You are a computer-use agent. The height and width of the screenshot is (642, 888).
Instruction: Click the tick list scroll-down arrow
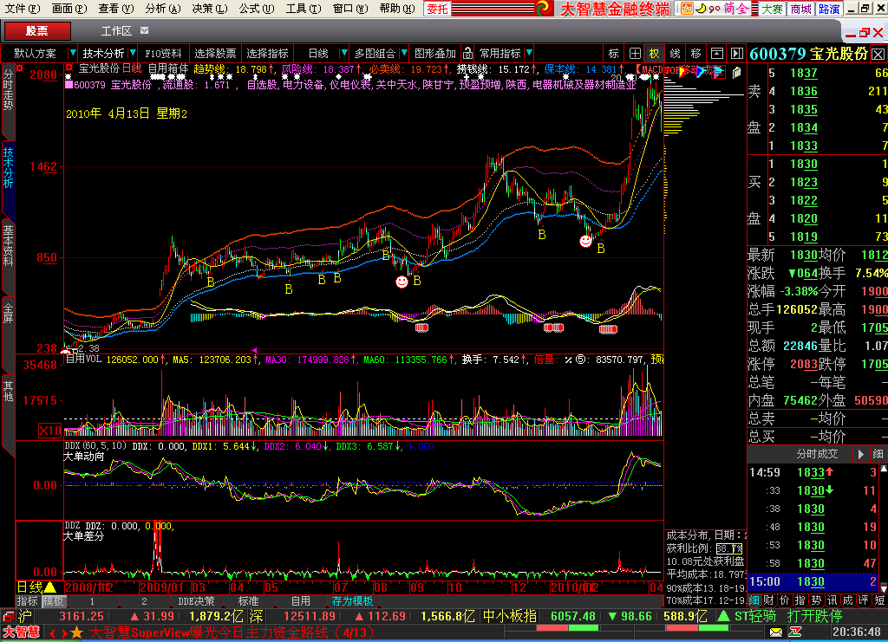point(884,589)
